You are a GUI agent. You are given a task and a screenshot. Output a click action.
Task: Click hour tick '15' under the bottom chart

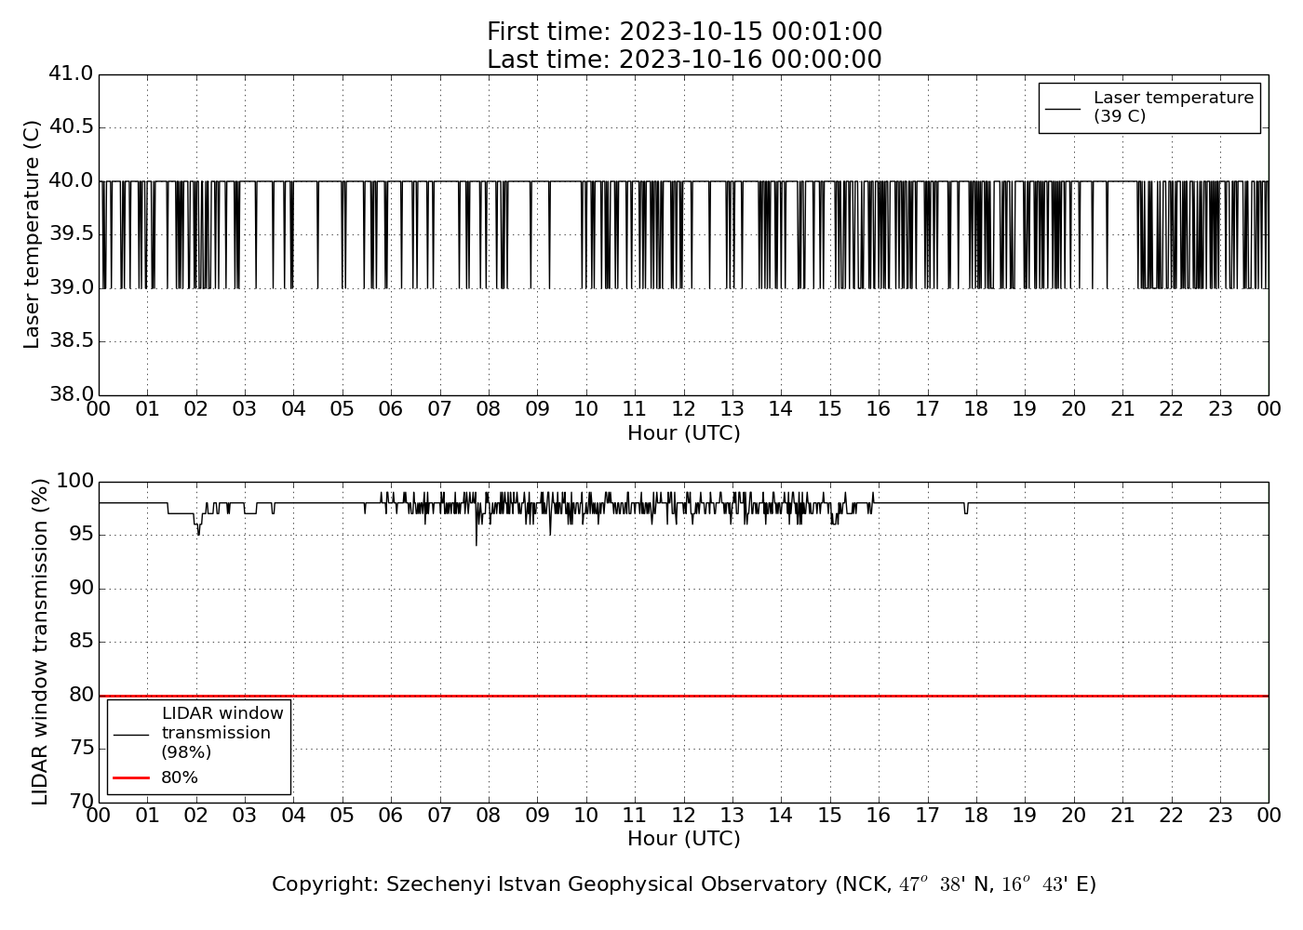click(829, 816)
